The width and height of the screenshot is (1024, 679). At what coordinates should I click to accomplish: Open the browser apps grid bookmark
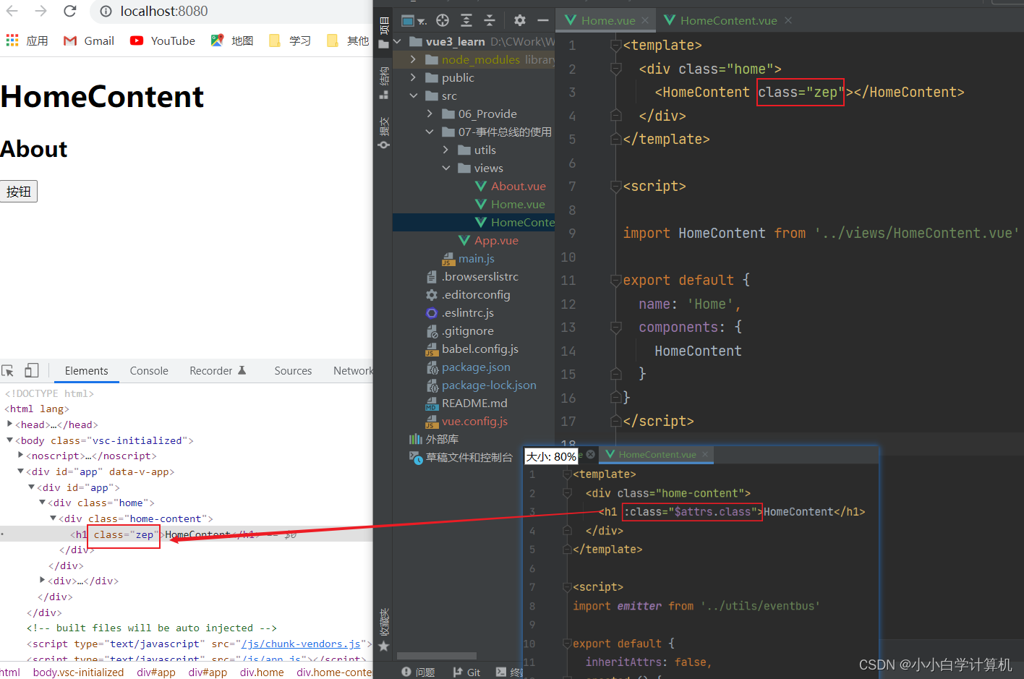coord(27,40)
